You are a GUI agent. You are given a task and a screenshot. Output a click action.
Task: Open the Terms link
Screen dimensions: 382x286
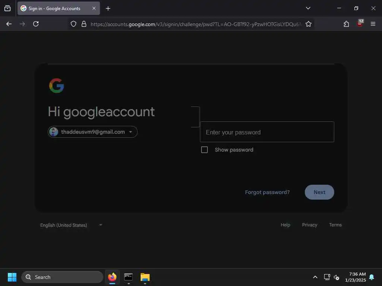335,225
